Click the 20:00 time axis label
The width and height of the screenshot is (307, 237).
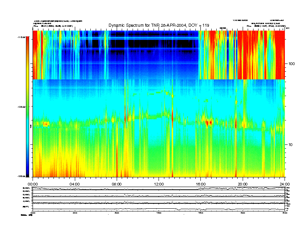tap(243, 184)
